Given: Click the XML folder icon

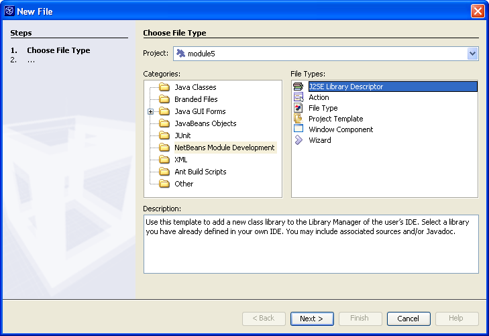Looking at the screenshot, I should pos(164,160).
